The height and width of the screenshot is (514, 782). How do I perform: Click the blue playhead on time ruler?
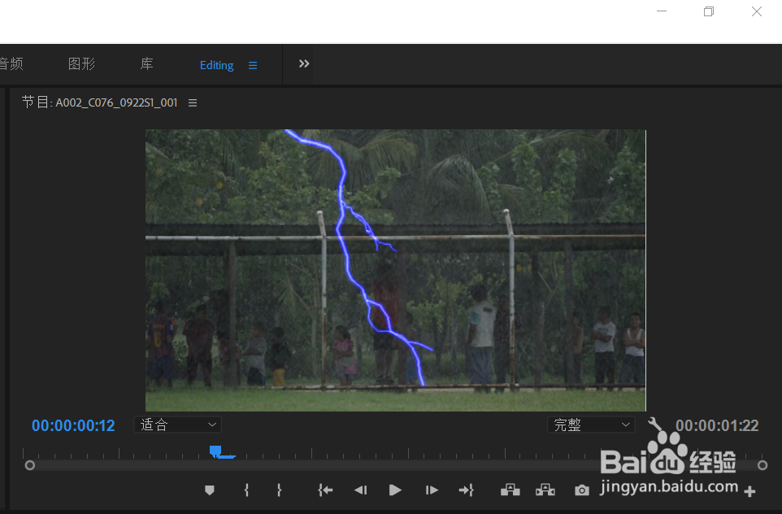click(215, 451)
